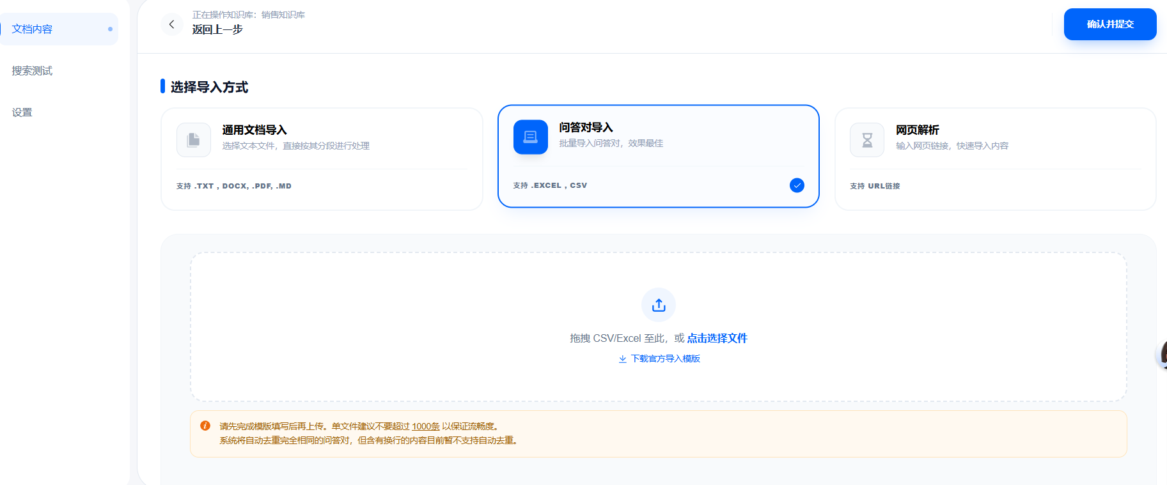
Task: Click the web parsing hourglass icon
Action: 866,140
